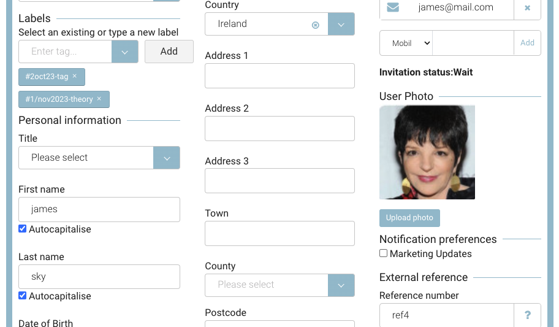Expand the Country dropdown arrow

click(341, 25)
